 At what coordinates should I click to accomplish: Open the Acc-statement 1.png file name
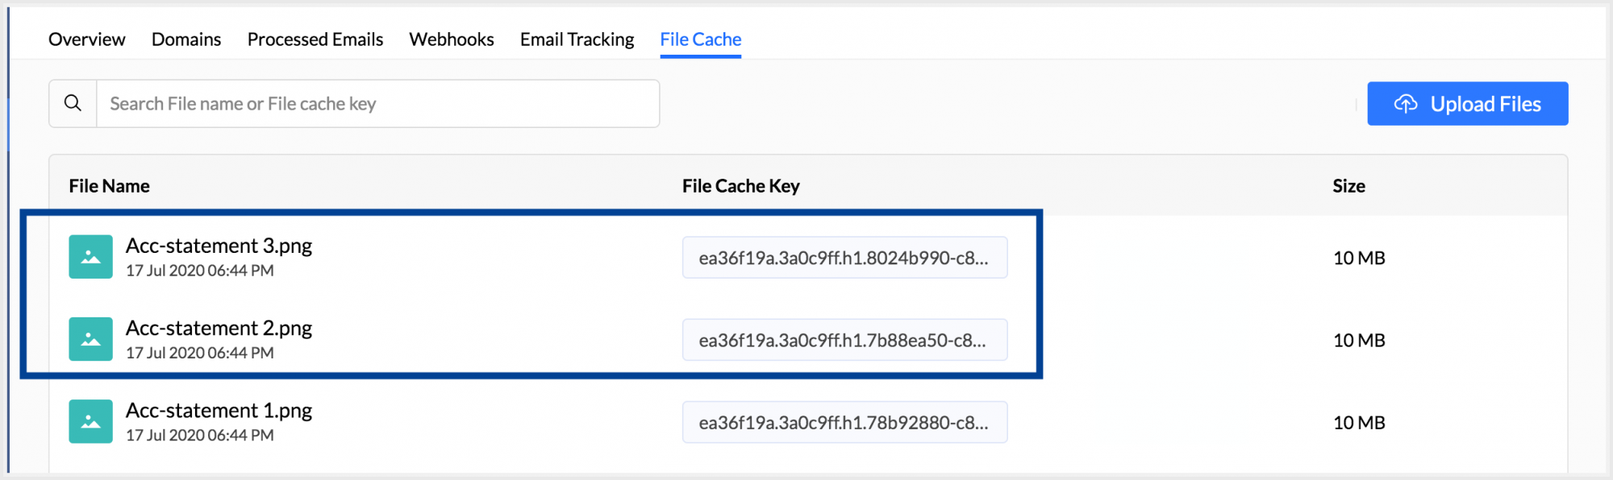click(x=219, y=410)
